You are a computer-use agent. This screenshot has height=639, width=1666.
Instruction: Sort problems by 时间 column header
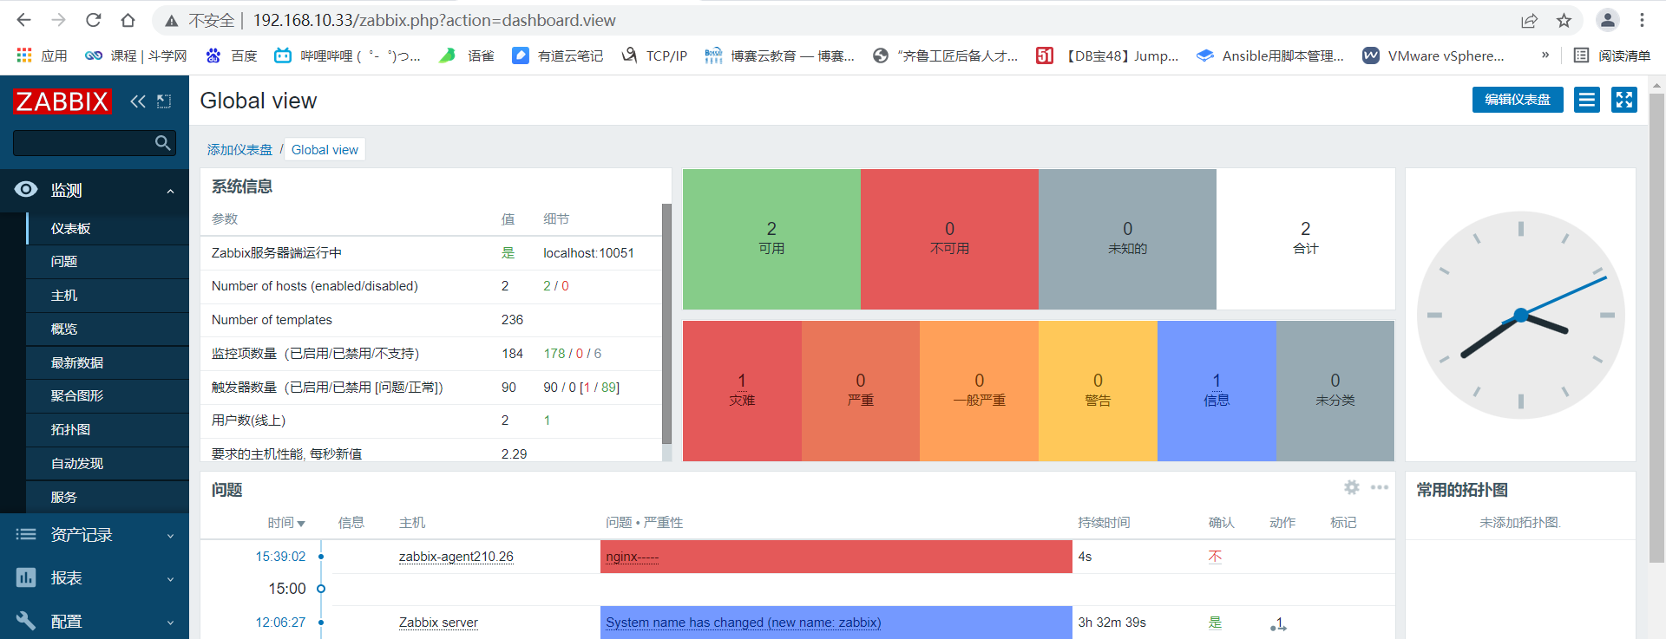[x=286, y=523]
